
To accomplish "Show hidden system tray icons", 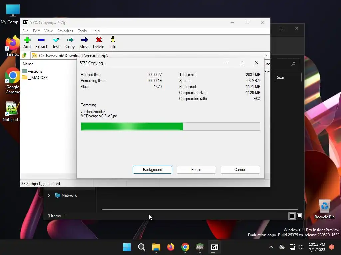I will tap(271, 247).
